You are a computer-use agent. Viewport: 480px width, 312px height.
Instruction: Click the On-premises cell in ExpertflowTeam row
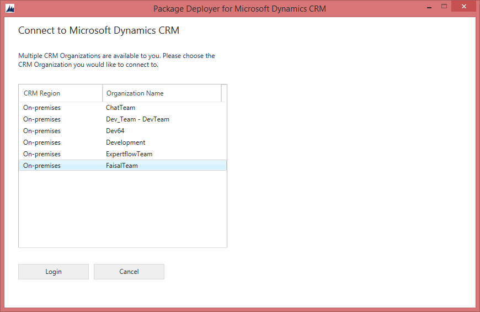pyautogui.click(x=42, y=154)
